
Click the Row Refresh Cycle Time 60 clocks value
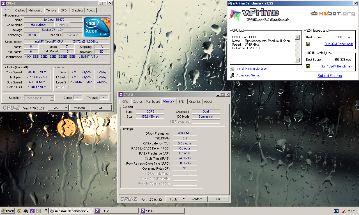(185, 163)
